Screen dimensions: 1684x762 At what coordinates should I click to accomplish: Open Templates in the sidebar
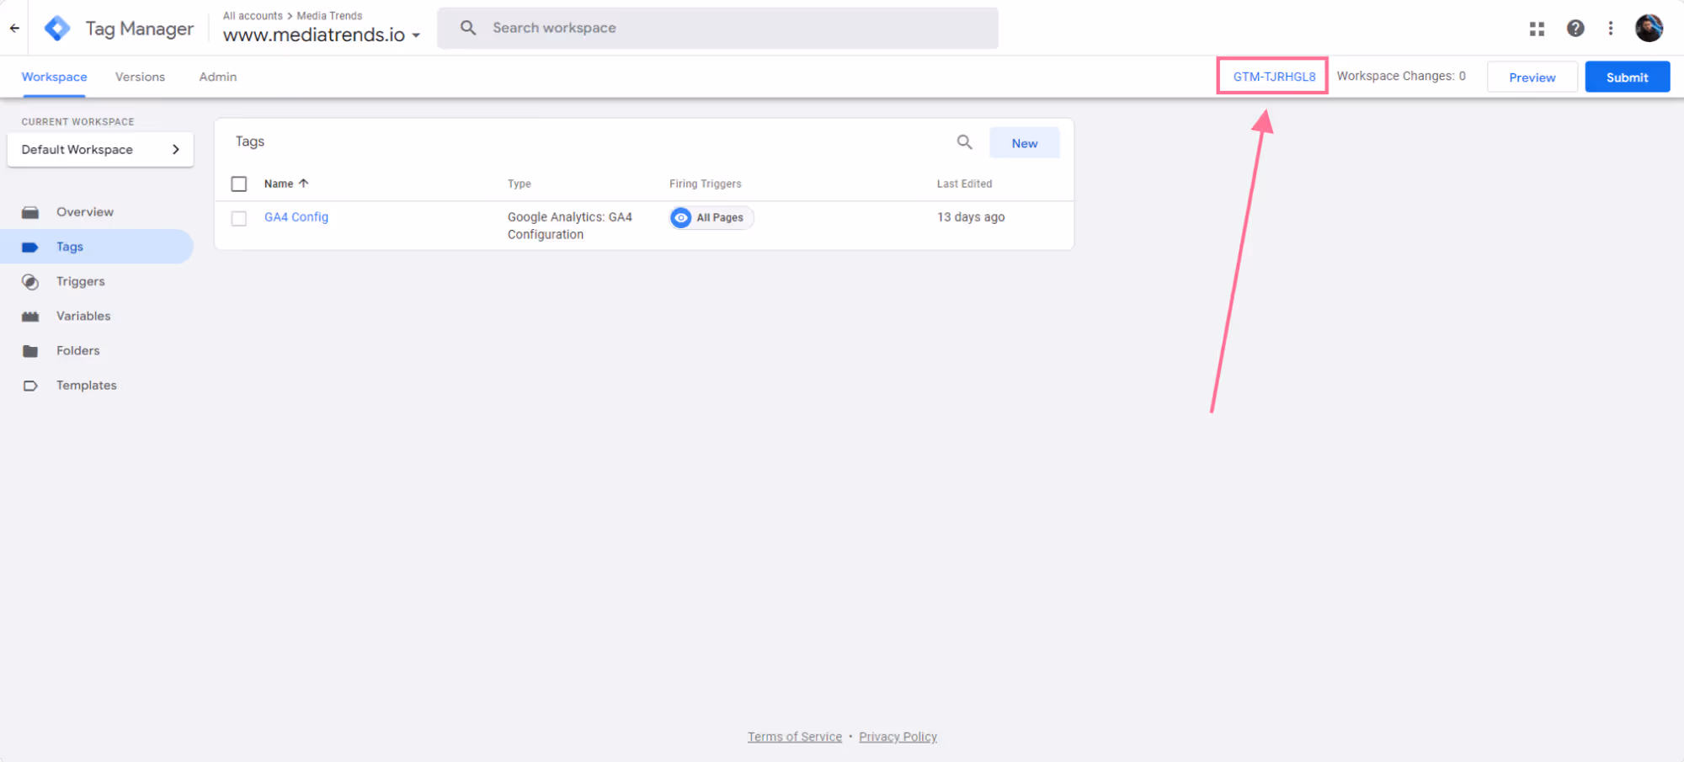coord(97,385)
